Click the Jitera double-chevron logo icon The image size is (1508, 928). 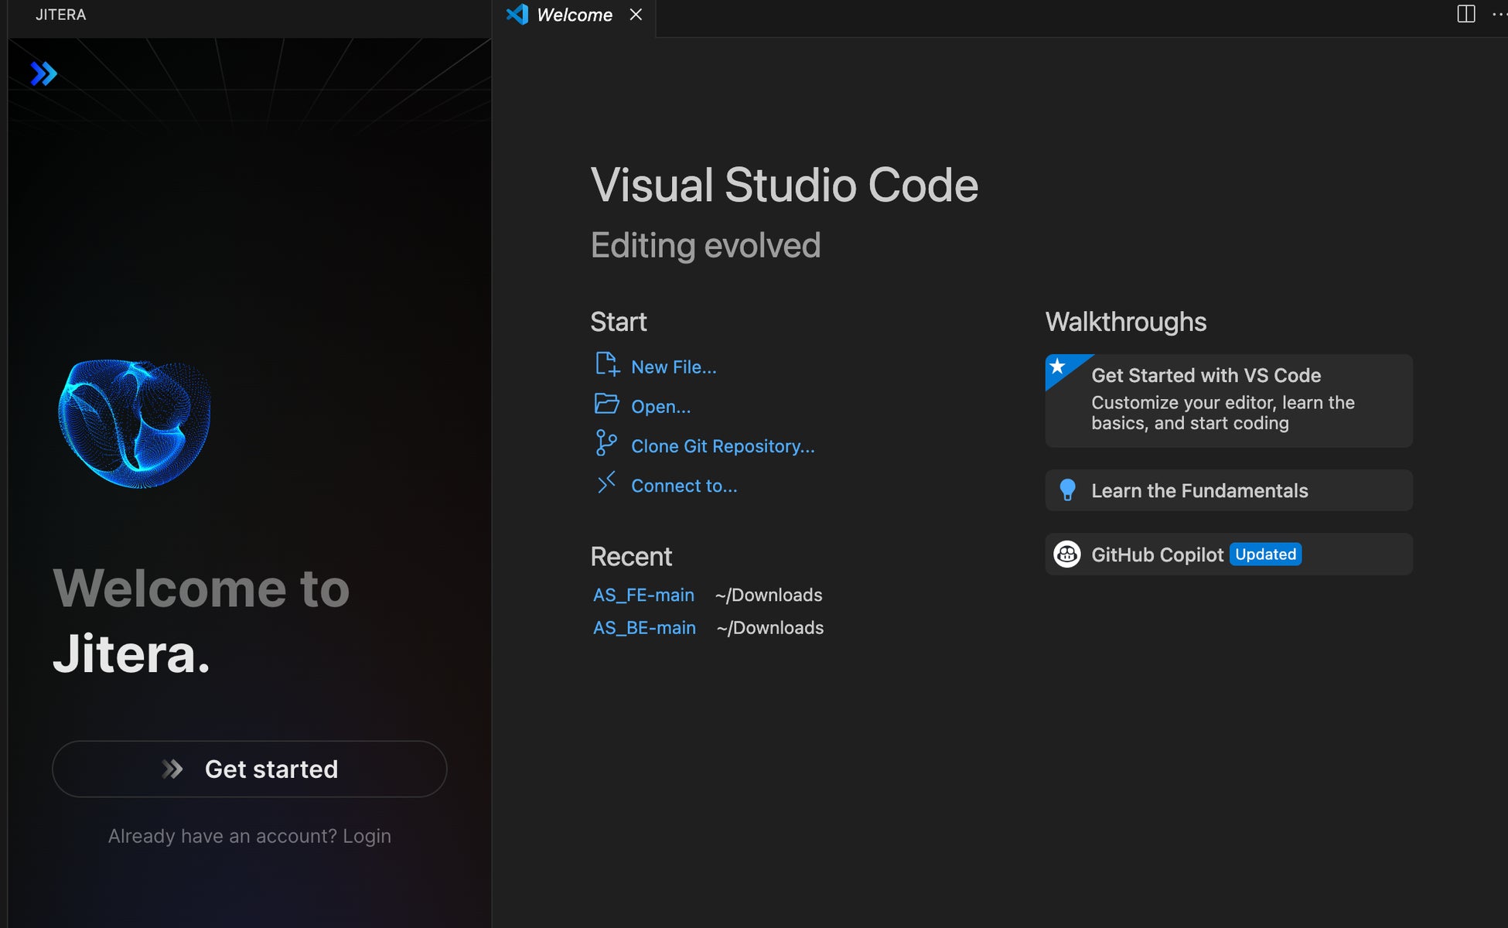43,73
